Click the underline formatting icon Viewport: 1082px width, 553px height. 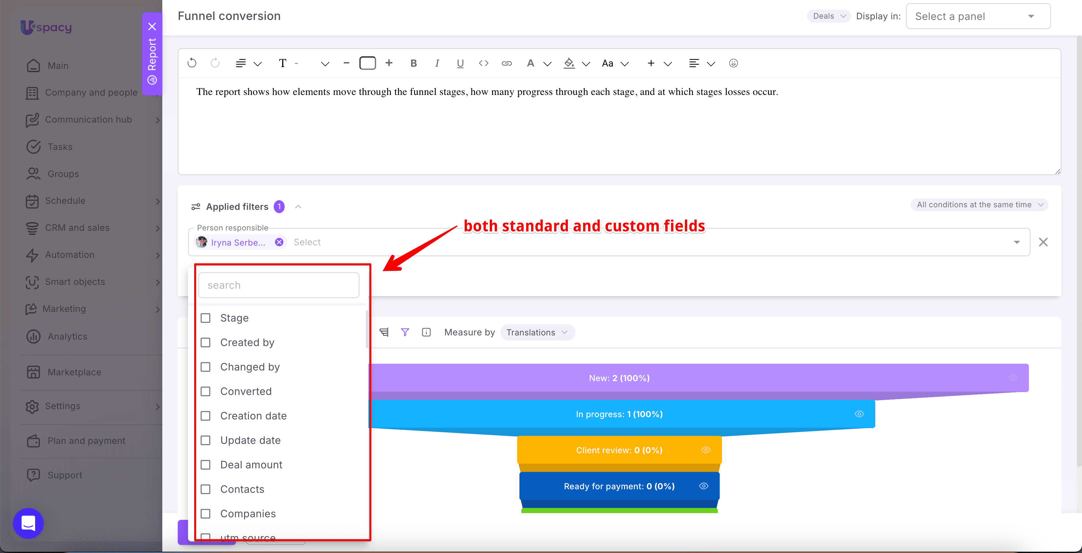pyautogui.click(x=460, y=63)
